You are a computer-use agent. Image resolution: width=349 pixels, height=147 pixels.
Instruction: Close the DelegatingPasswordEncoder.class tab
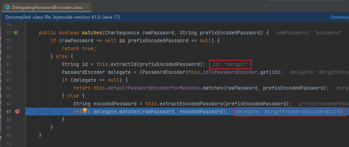[87, 7]
